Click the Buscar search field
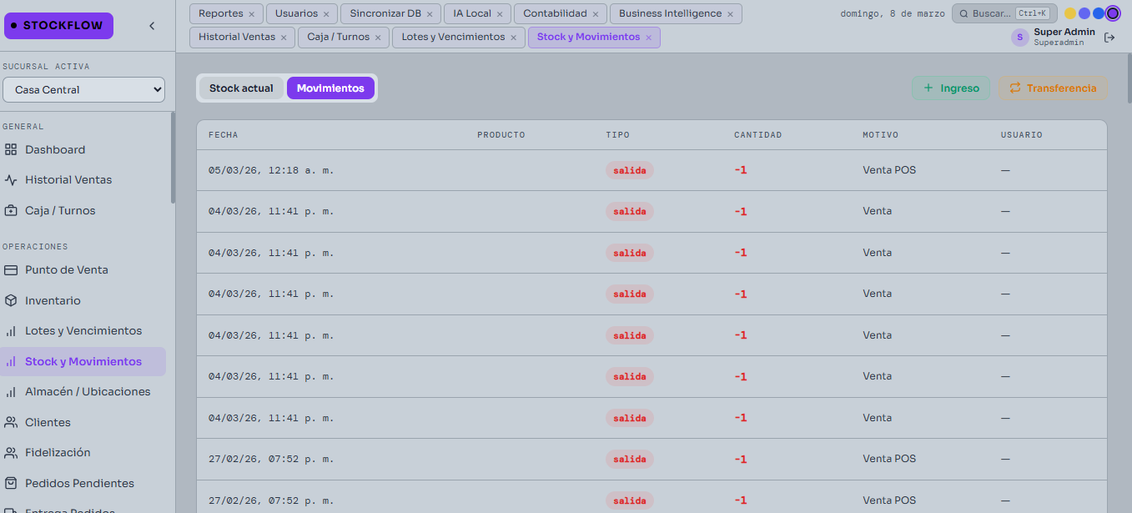Screen dimensions: 1132x513 [x=1004, y=13]
